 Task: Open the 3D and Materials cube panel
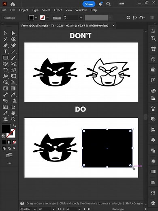click(153, 59)
